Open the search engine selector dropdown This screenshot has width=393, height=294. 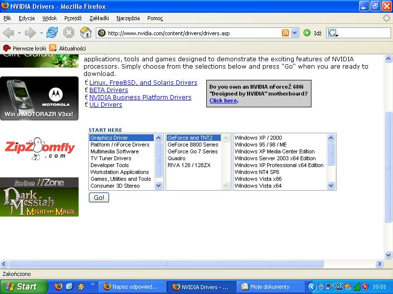tap(334, 33)
